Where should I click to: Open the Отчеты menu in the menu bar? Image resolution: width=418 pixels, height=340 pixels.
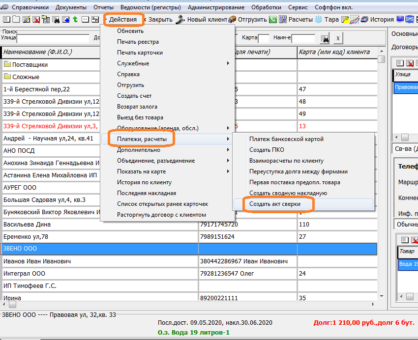tap(103, 7)
